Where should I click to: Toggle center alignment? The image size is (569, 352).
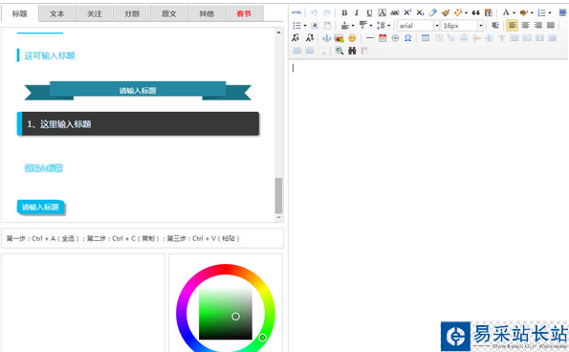click(x=525, y=26)
